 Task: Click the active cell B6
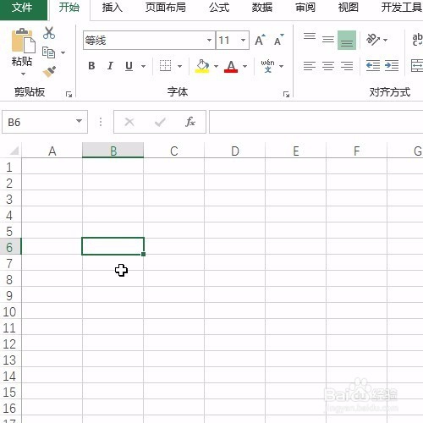click(x=113, y=246)
